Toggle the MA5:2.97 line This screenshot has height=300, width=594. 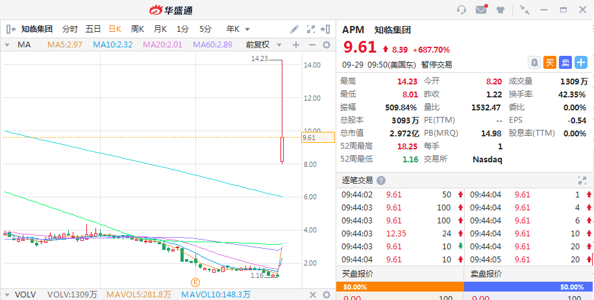click(x=65, y=45)
